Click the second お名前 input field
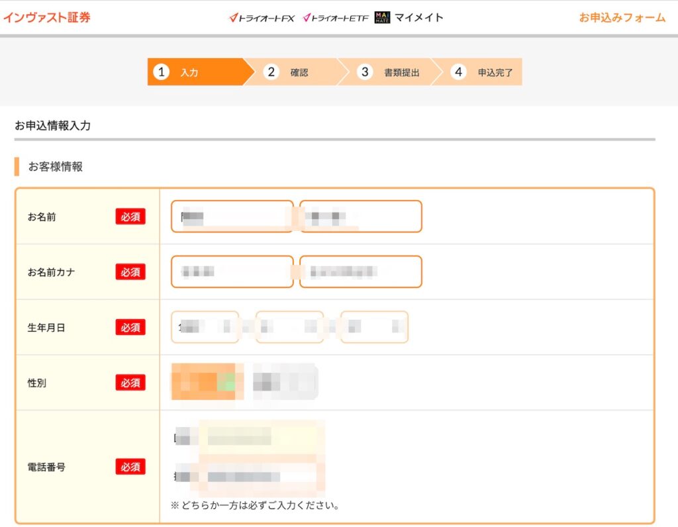This screenshot has width=678, height=527. [x=360, y=216]
